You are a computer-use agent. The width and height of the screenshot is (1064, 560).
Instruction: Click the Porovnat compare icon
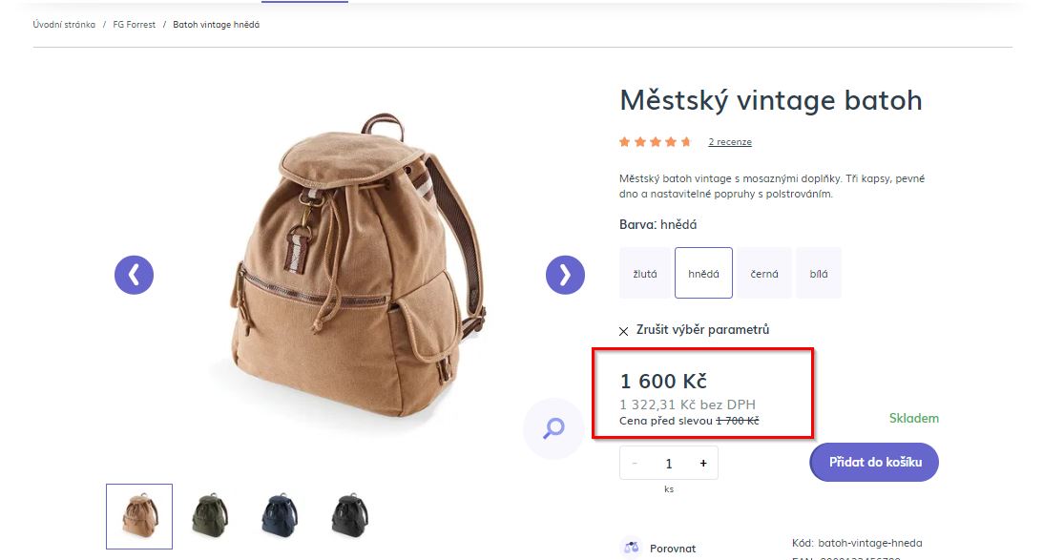click(630, 549)
